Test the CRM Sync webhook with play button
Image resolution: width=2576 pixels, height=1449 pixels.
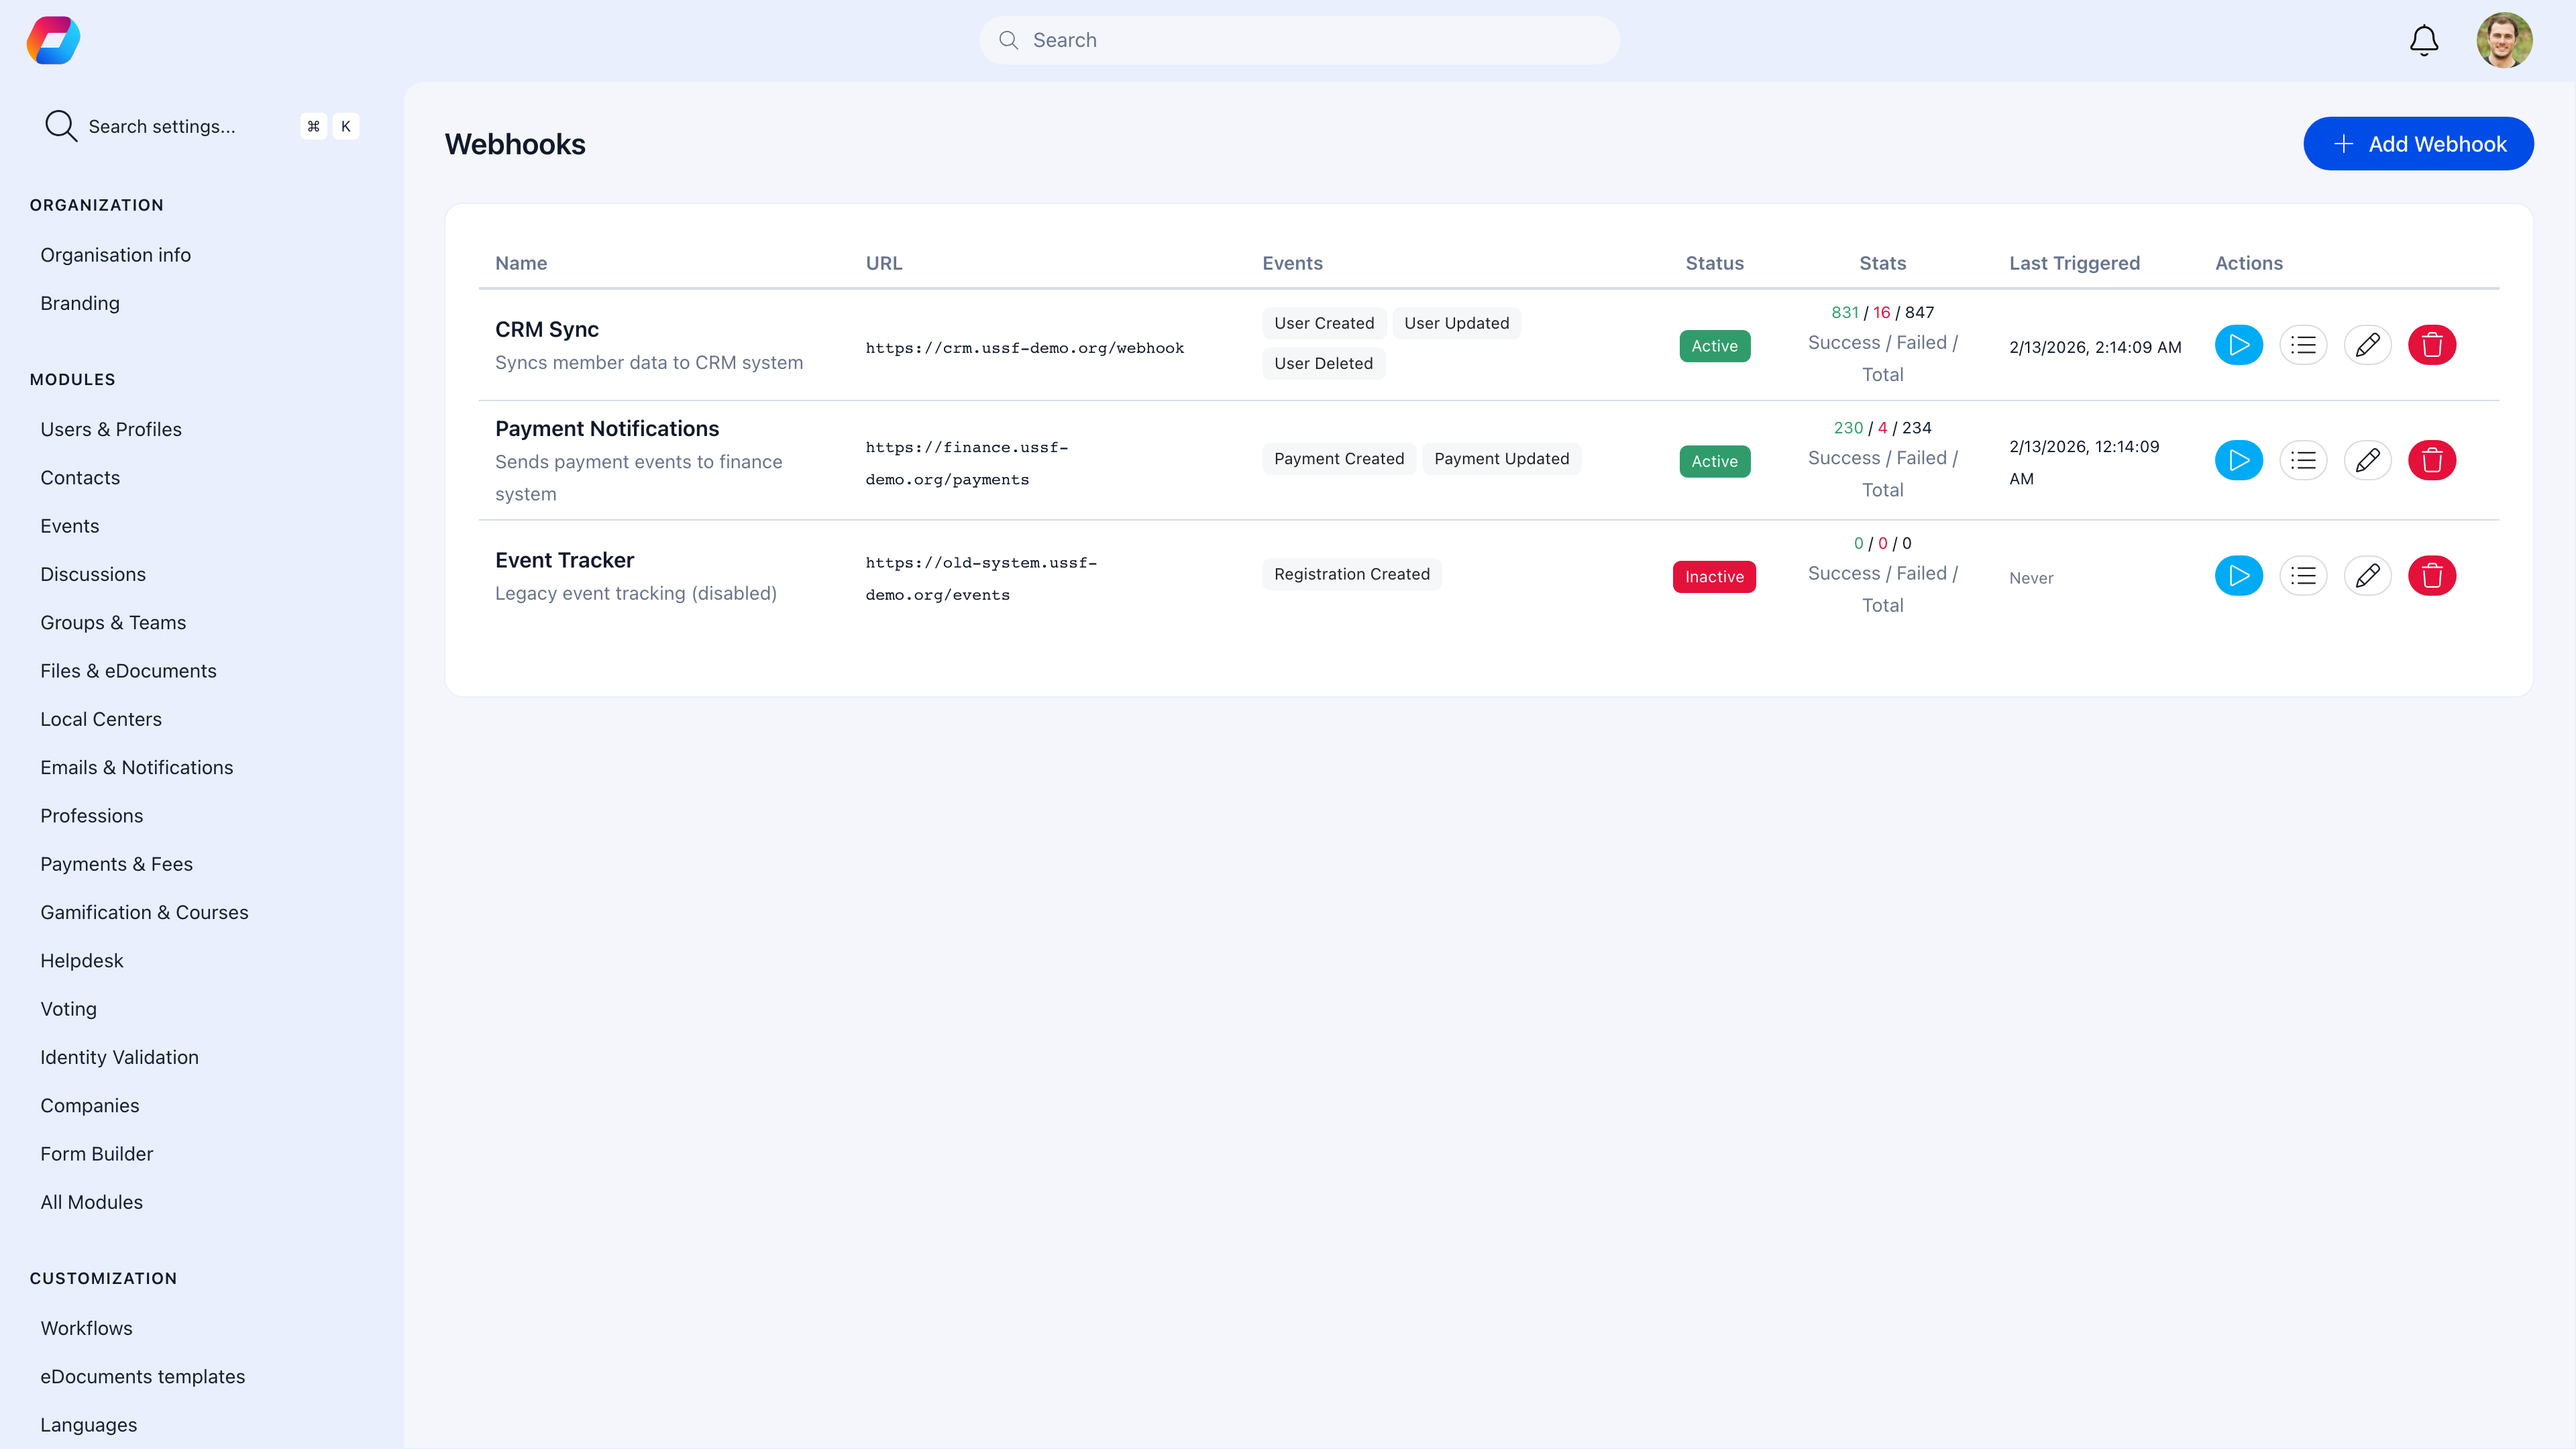2239,345
